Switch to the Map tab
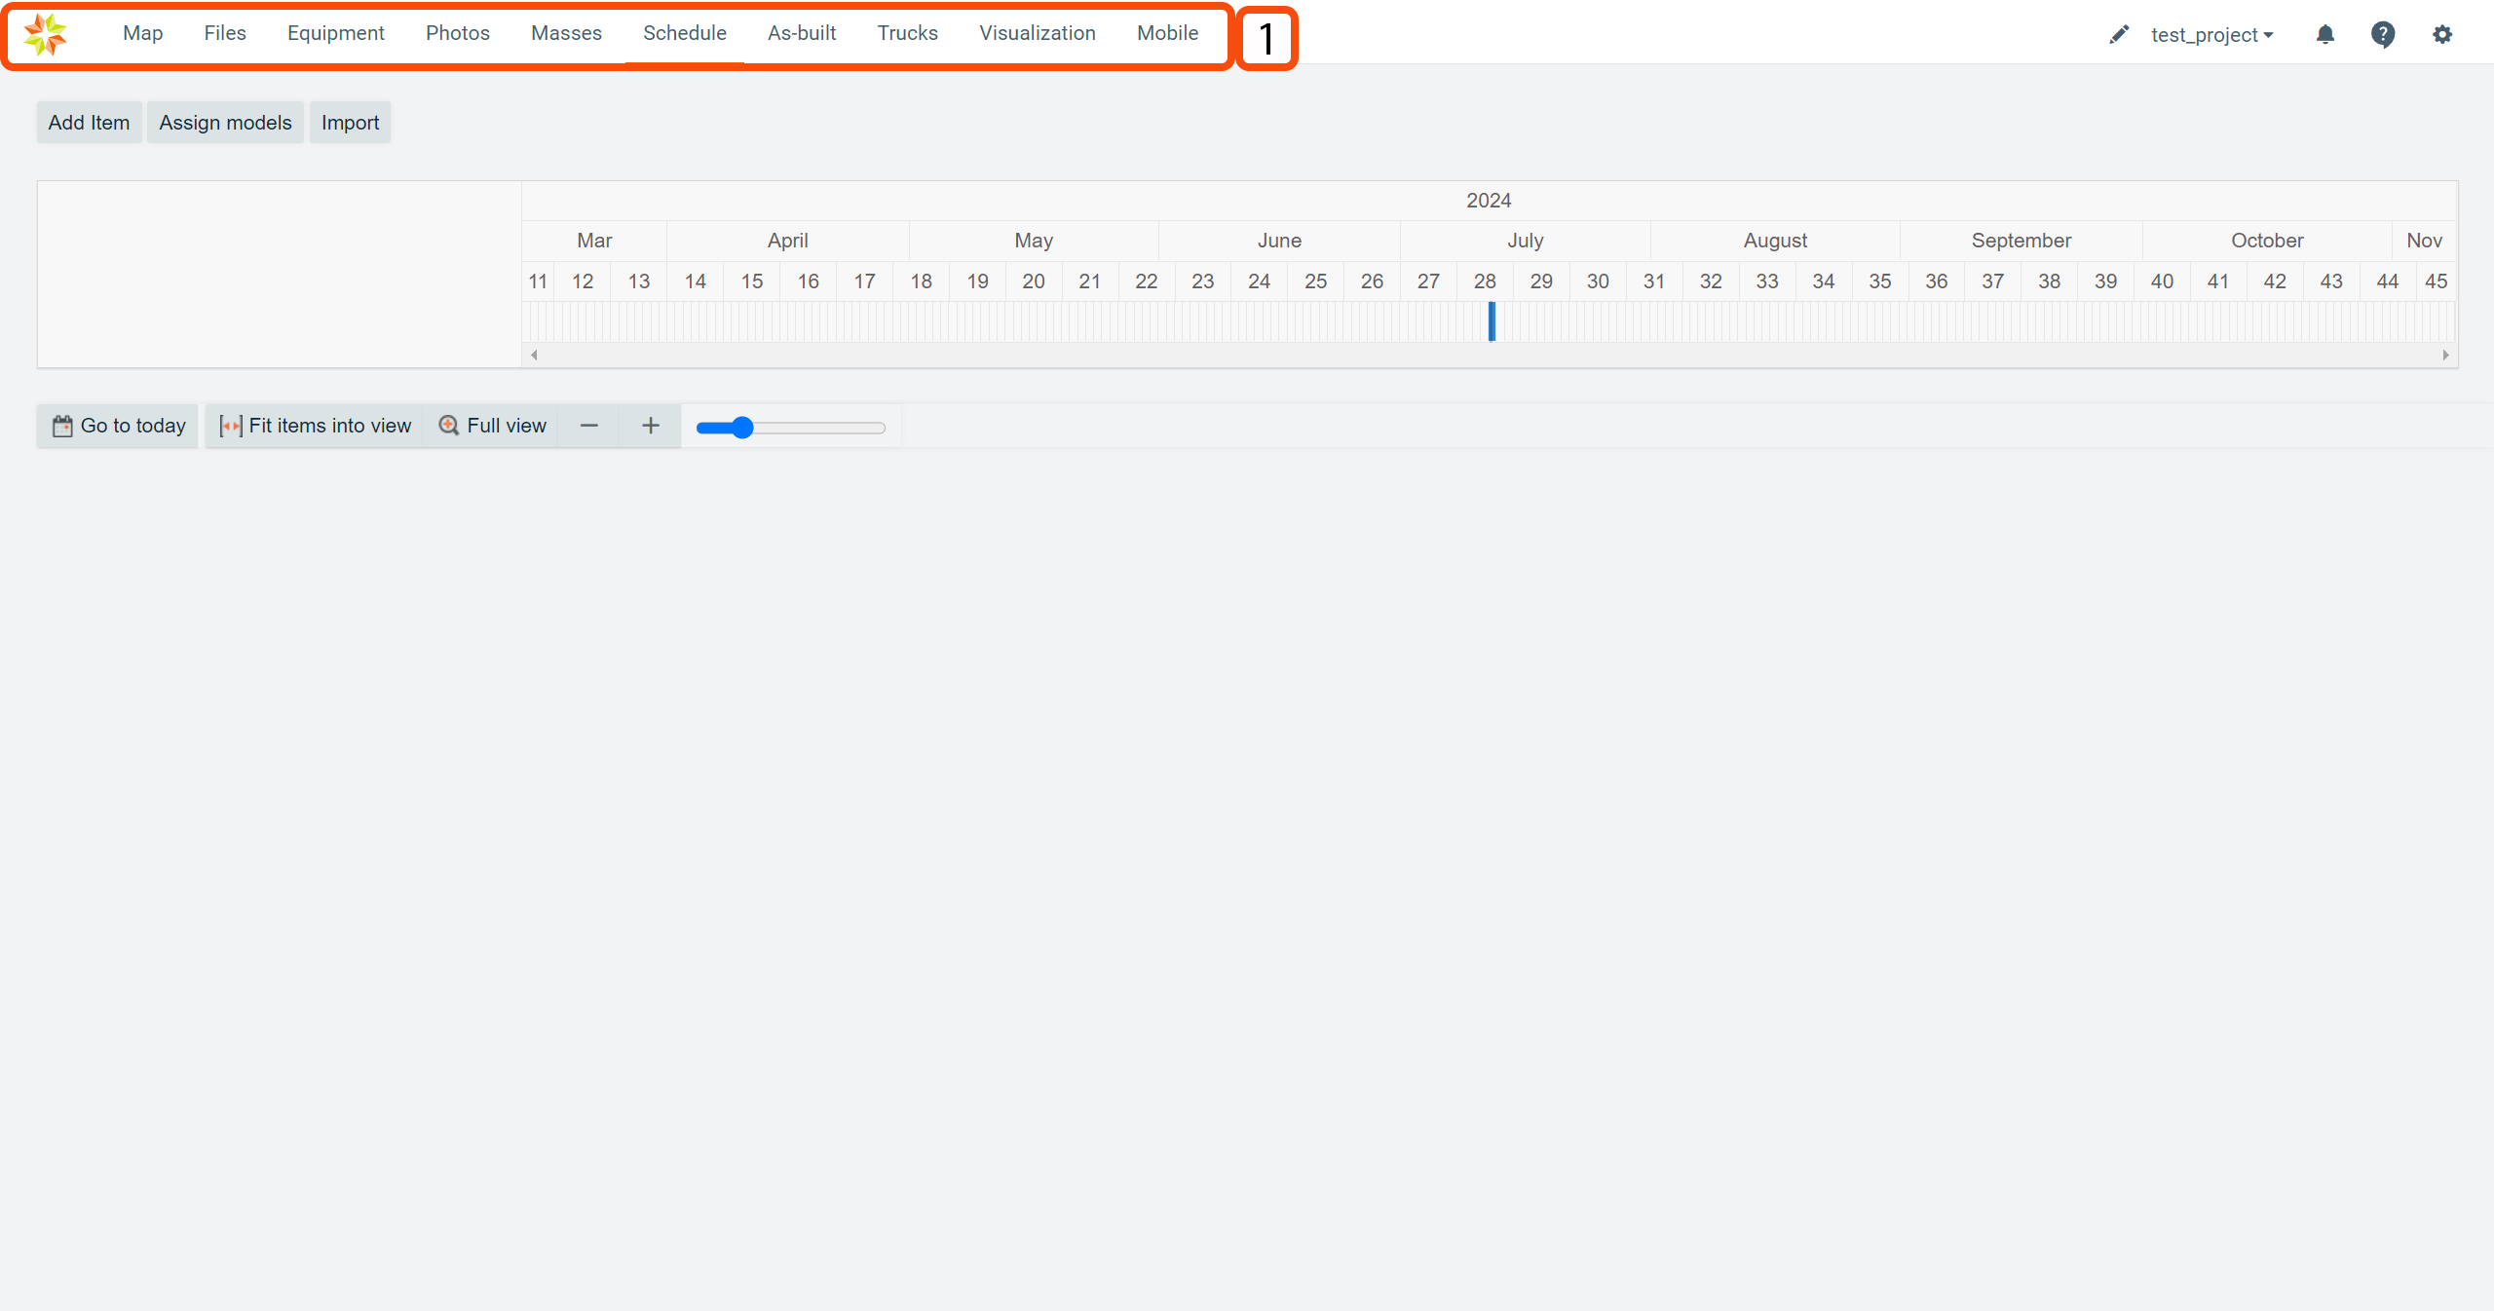This screenshot has height=1311, width=2494. coord(142,33)
